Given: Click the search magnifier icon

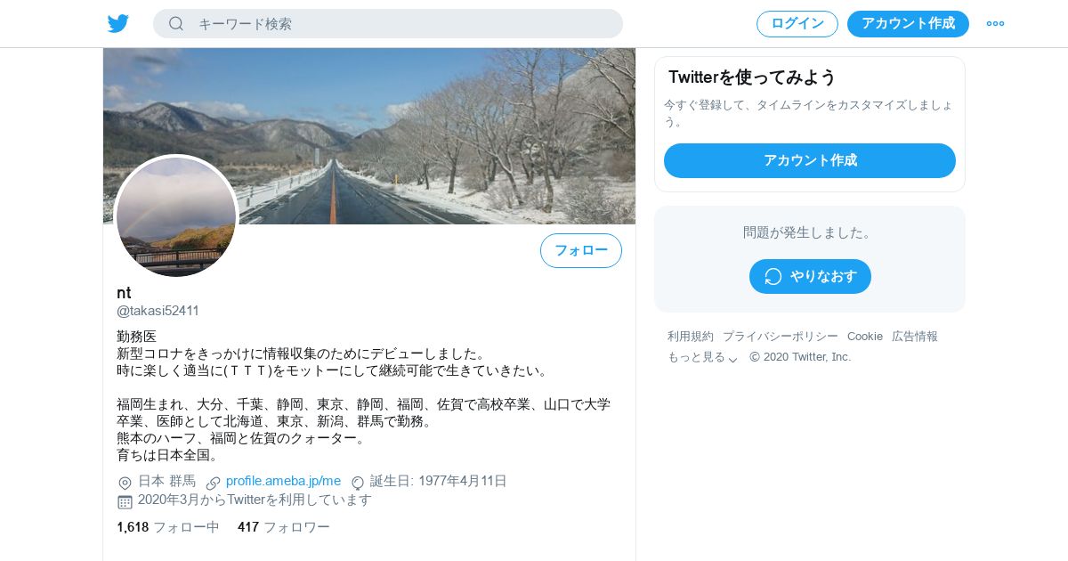Looking at the screenshot, I should [x=176, y=24].
